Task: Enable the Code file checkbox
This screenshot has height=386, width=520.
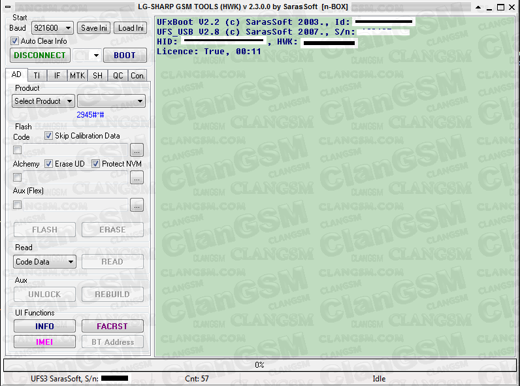Action: click(17, 150)
